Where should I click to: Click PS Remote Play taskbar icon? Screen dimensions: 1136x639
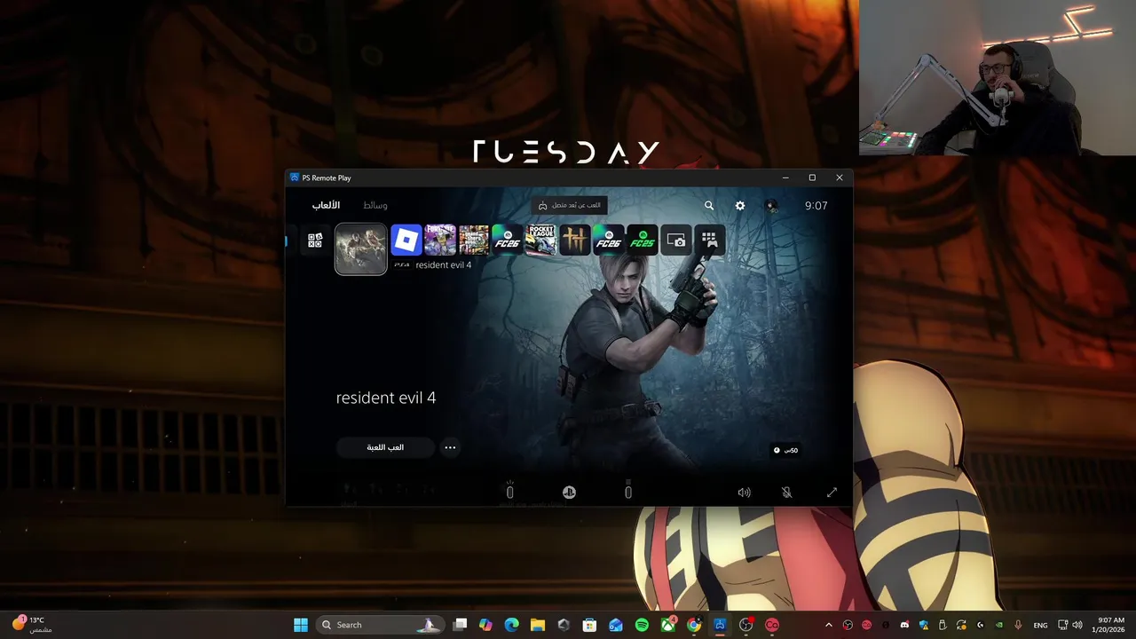click(720, 625)
